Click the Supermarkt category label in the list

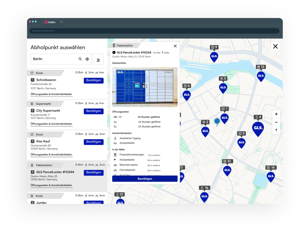tap(43, 104)
